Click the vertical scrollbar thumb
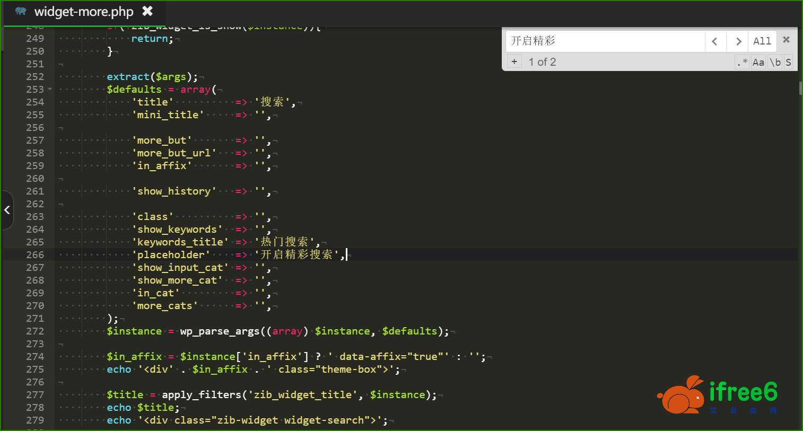Screen dimensions: 803x431 tap(800, 88)
